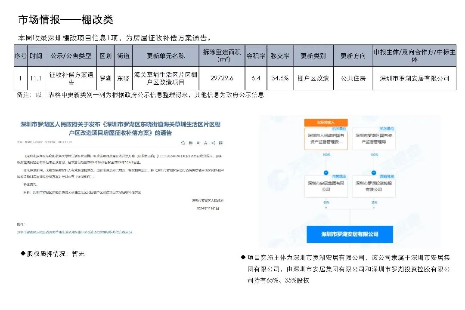Image resolution: width=465 pixels, height=310 pixels.
Task: Select the 深圳市安居集团有限公司 node in the chart
Action: [x=326, y=186]
